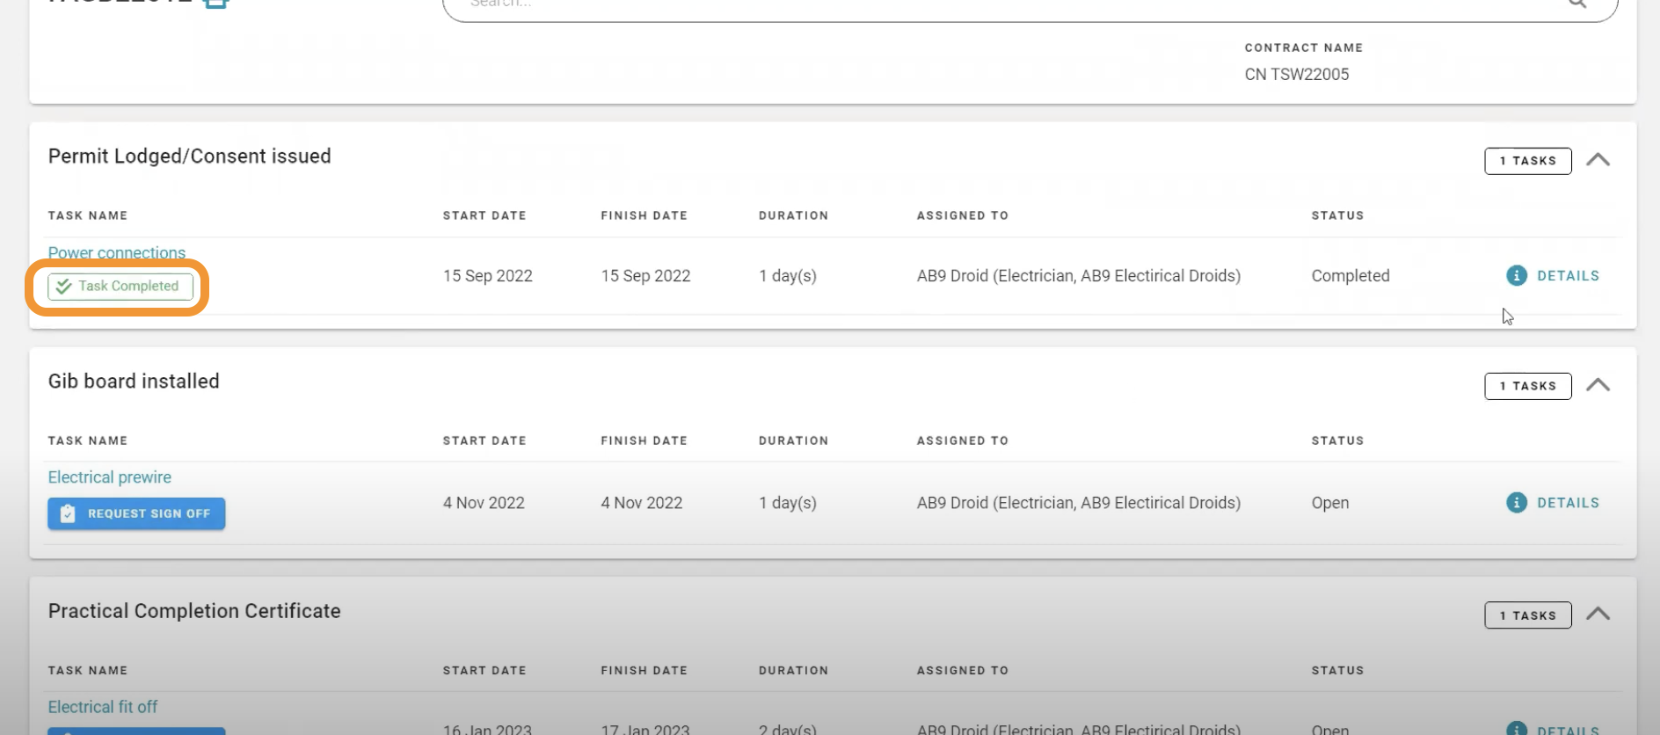This screenshot has width=1660, height=735.
Task: Collapse the Gib board installed section
Action: tap(1598, 385)
